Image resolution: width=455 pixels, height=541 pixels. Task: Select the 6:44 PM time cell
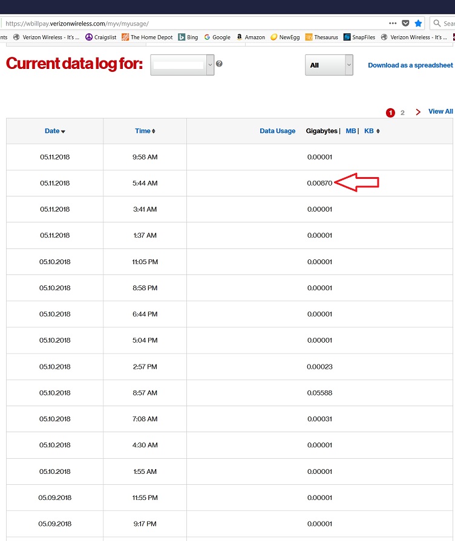(x=145, y=314)
